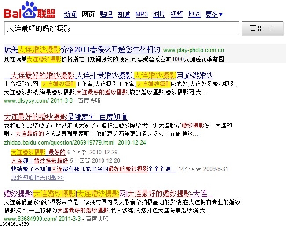Click the 百度一下 search button
The image size is (286, 227).
coord(262,28)
